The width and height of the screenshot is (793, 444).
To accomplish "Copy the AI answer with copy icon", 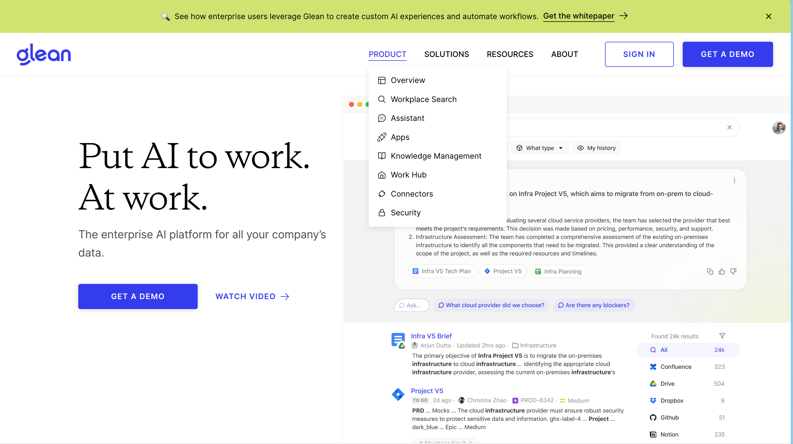I will coord(710,271).
